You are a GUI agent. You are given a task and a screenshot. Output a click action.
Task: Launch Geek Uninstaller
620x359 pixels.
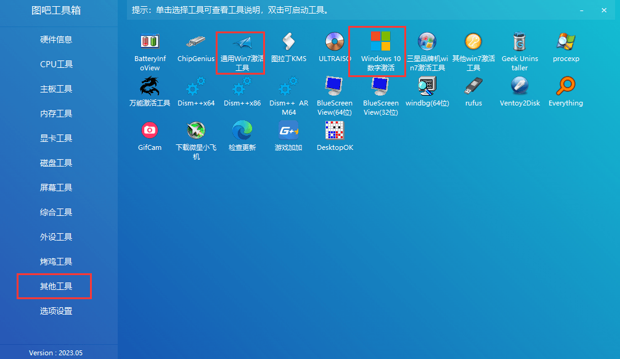coord(520,45)
